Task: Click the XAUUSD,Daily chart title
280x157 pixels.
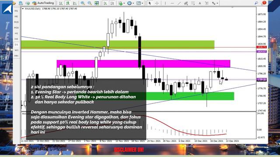Action: [33, 9]
